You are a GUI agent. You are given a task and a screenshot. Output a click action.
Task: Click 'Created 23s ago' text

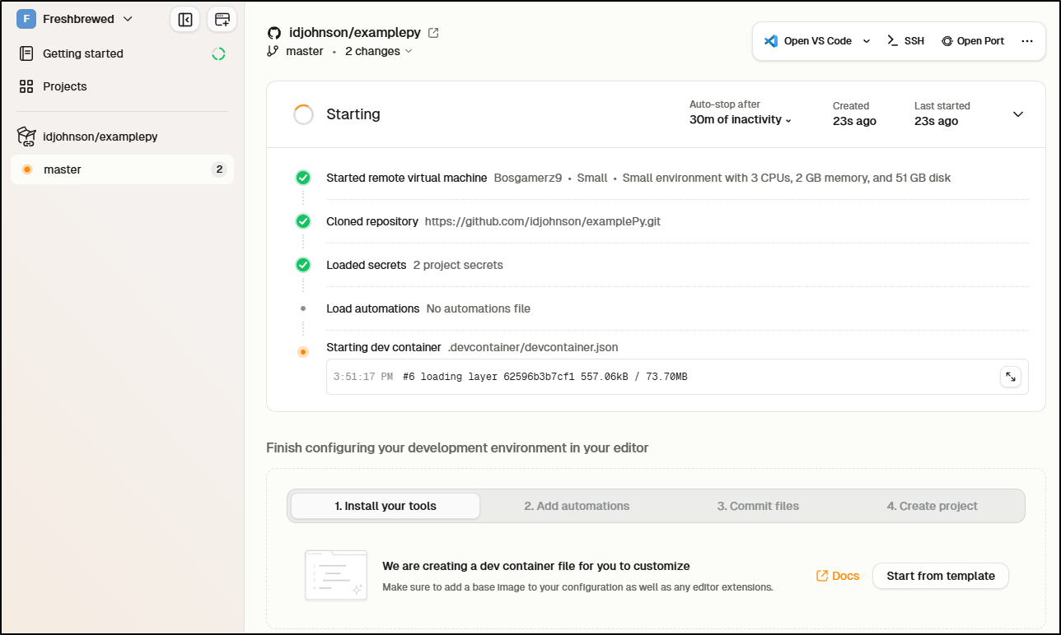(854, 114)
